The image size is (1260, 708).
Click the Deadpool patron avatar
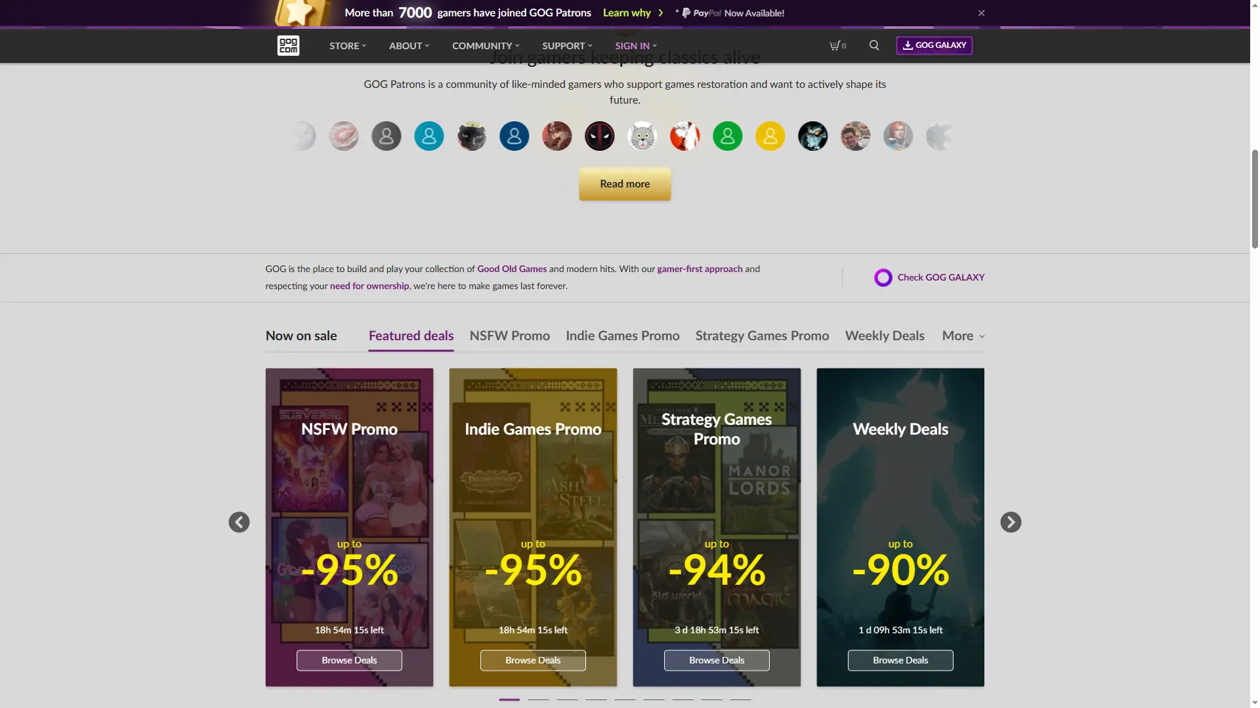(x=599, y=136)
